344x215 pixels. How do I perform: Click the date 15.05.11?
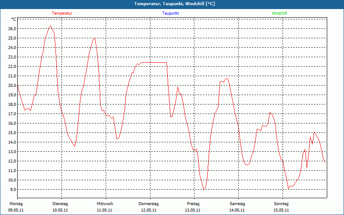[281, 210]
